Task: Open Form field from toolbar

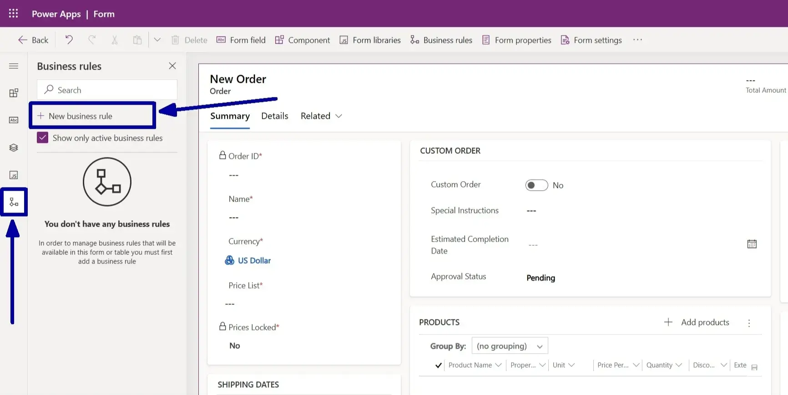Action: tap(241, 40)
